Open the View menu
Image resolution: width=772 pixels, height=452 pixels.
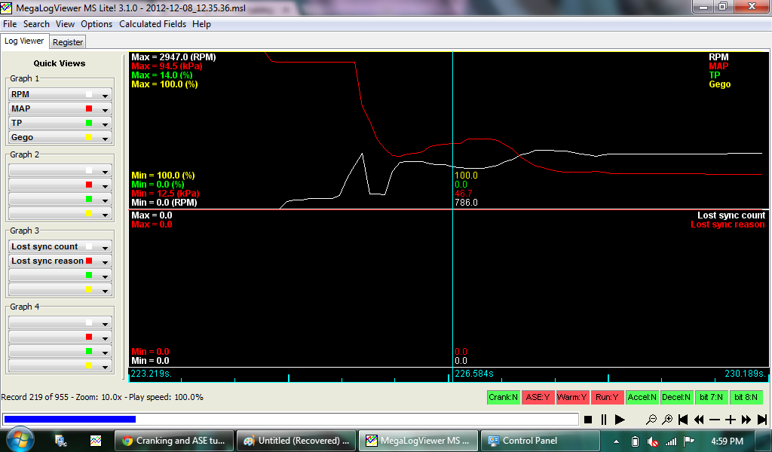coord(65,24)
